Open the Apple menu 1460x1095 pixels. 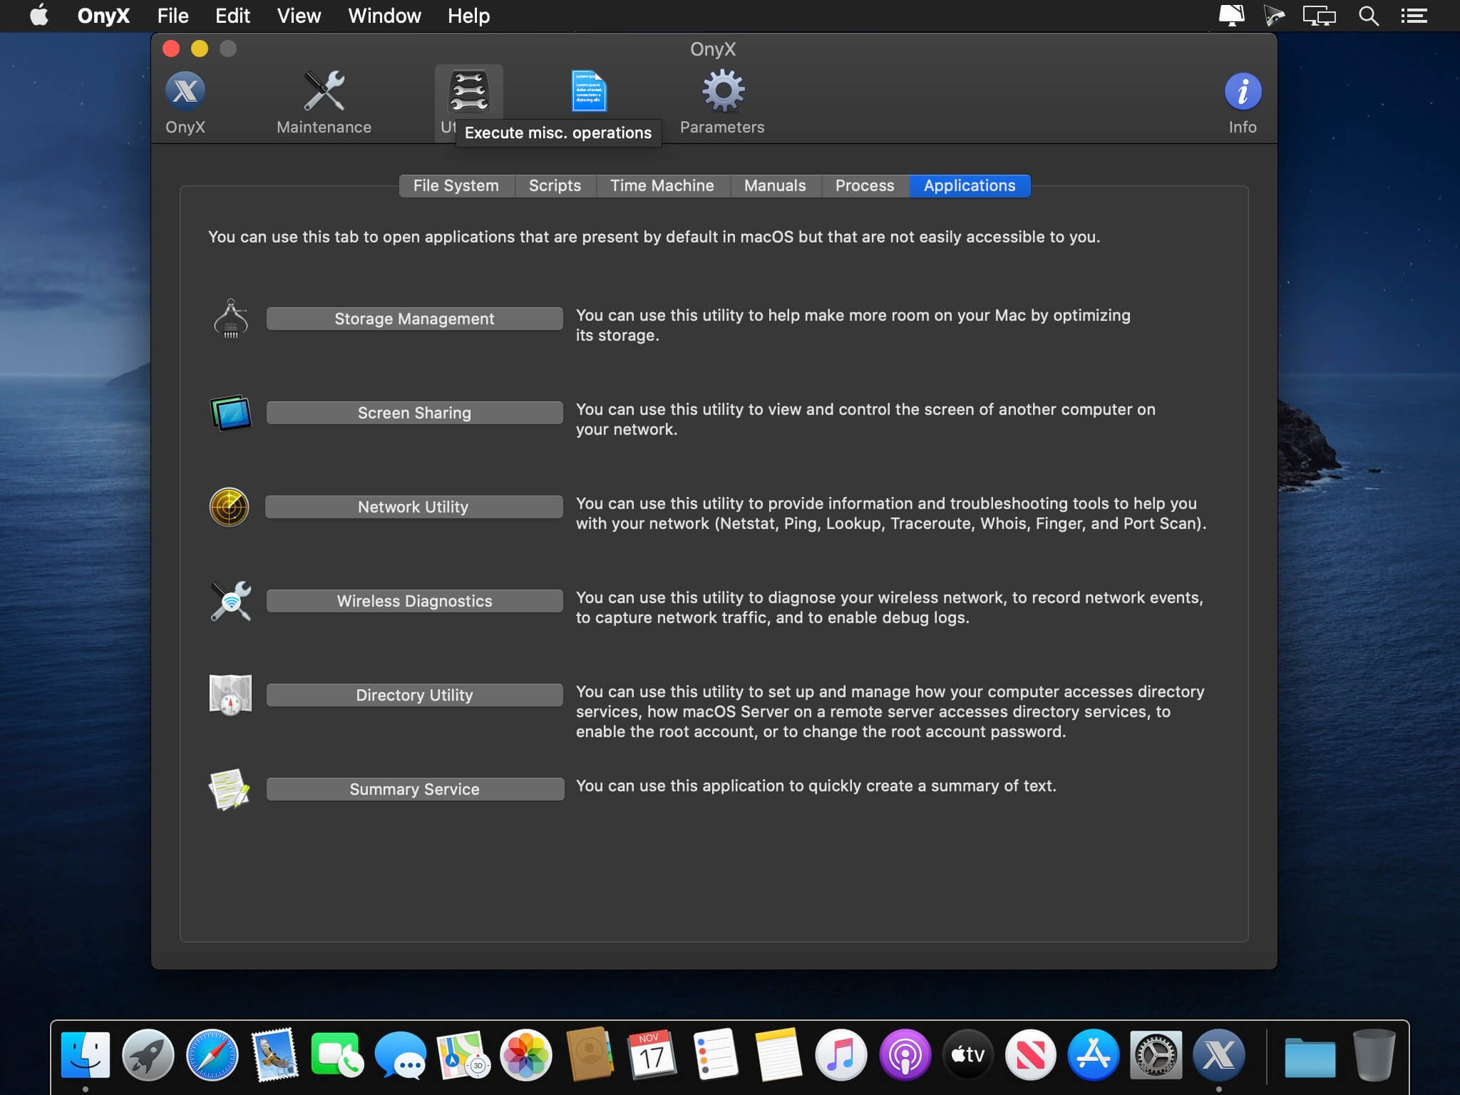[x=40, y=16]
